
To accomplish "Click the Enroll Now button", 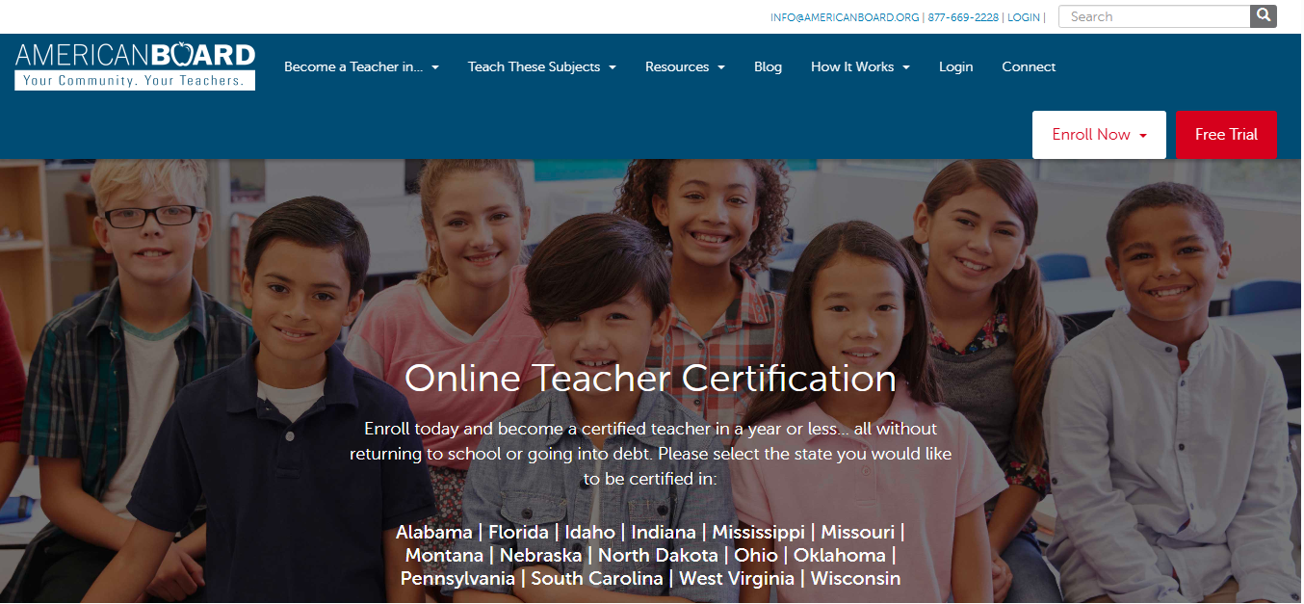I will tap(1099, 135).
